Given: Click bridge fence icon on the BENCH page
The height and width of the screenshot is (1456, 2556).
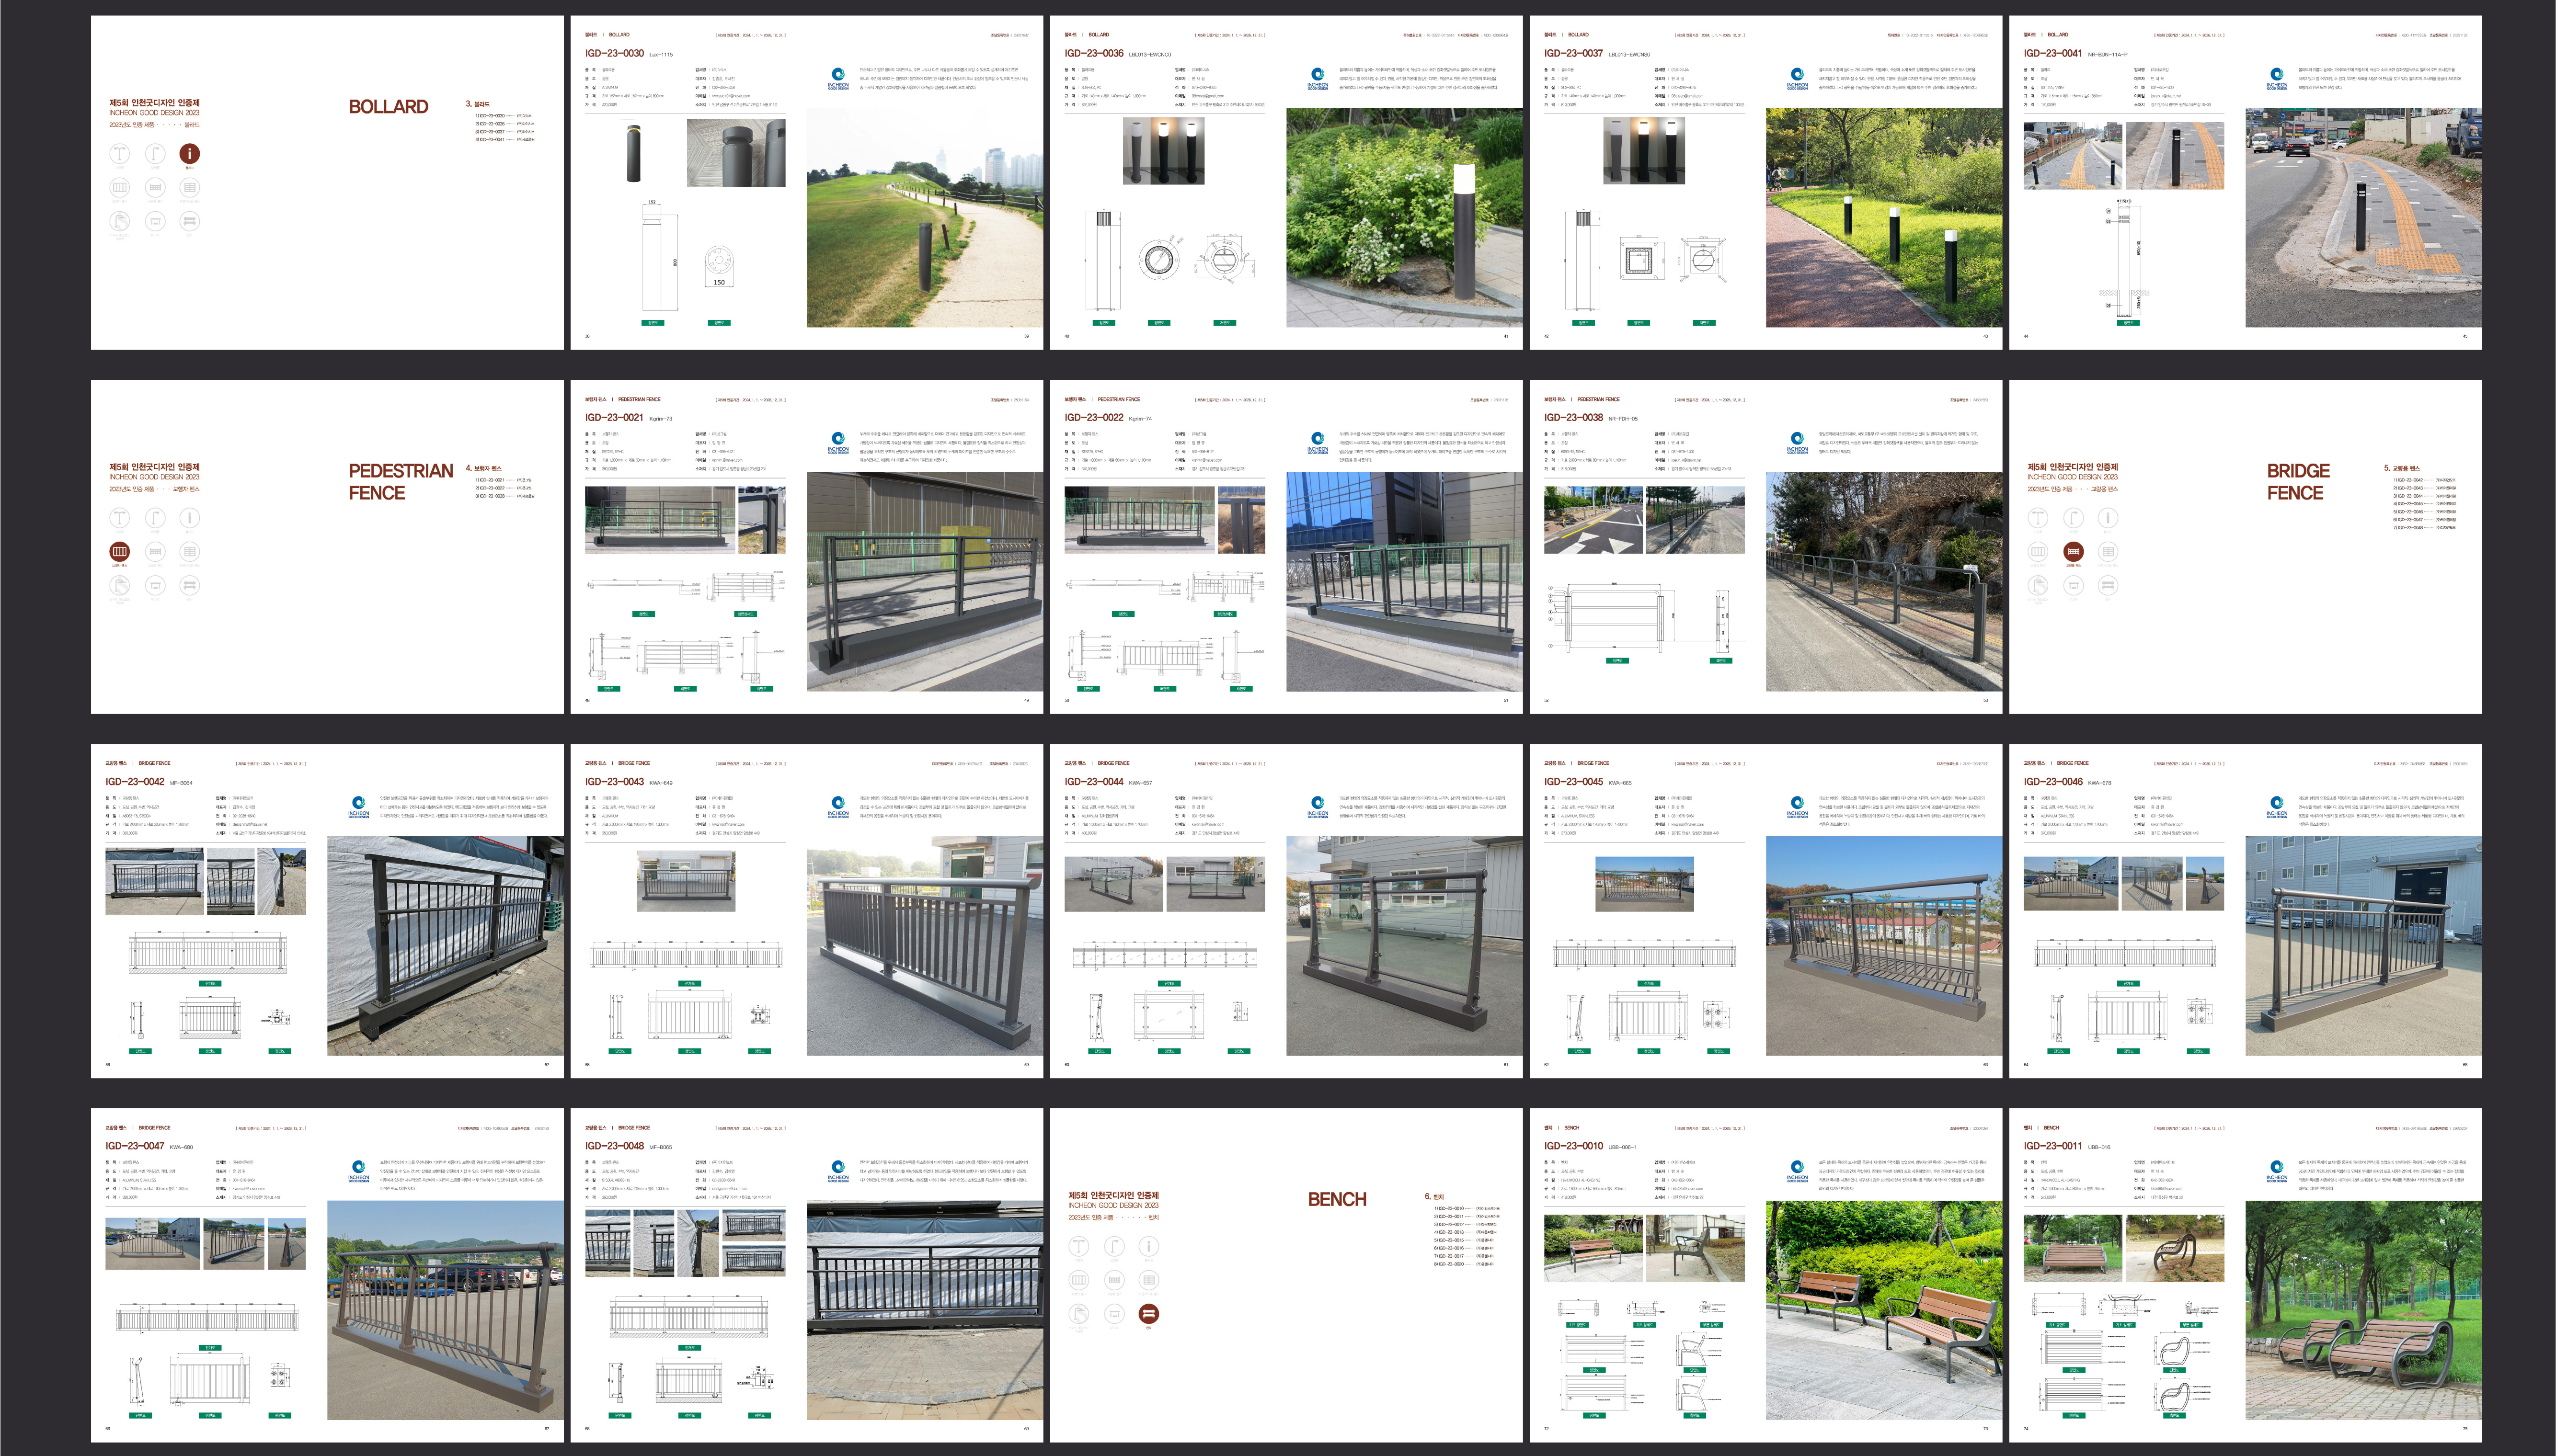Looking at the screenshot, I should coord(1114,1280).
